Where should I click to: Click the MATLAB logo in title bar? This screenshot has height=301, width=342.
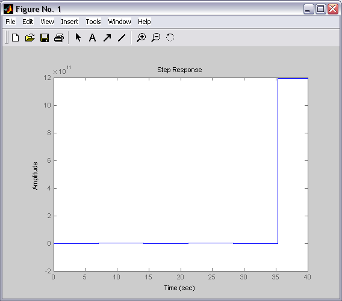[x=8, y=9]
